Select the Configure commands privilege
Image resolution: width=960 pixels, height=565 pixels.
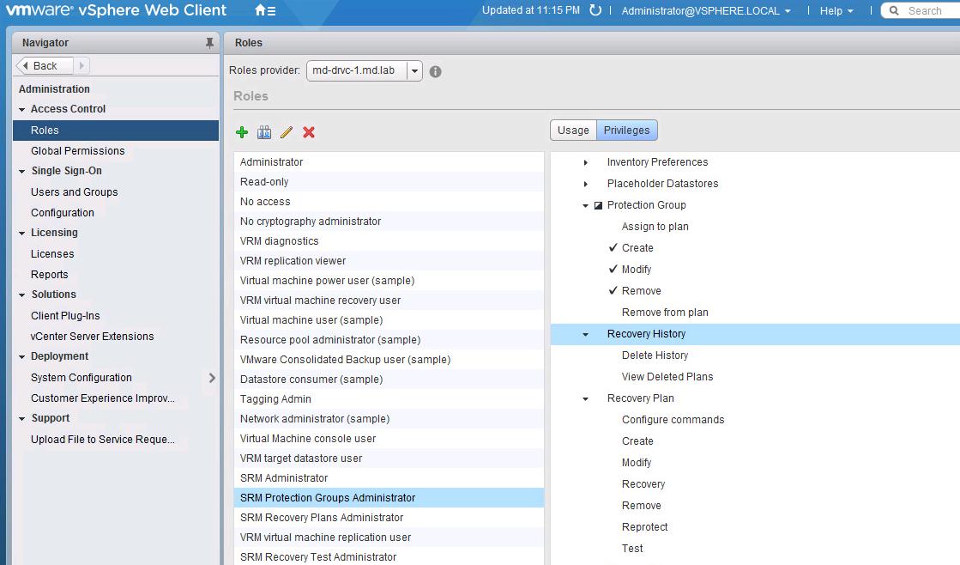tap(673, 420)
